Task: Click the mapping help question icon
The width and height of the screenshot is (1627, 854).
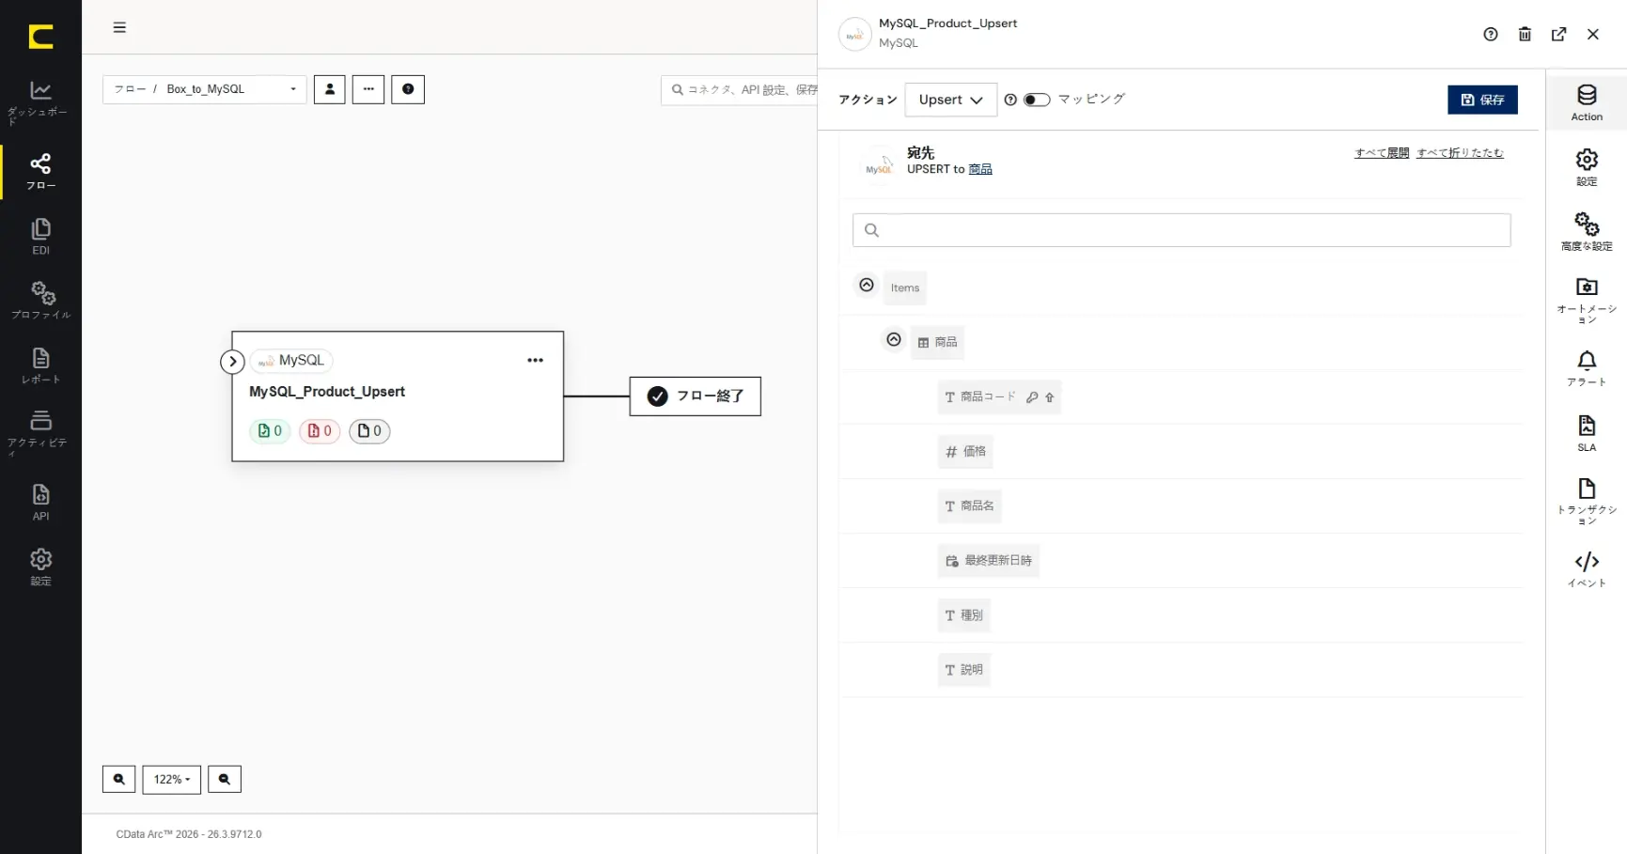Action: point(1010,100)
